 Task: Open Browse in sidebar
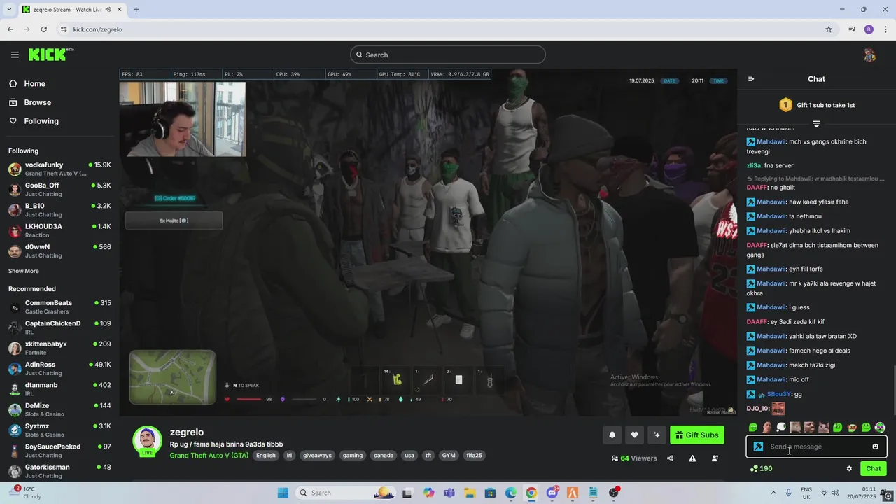[37, 102]
